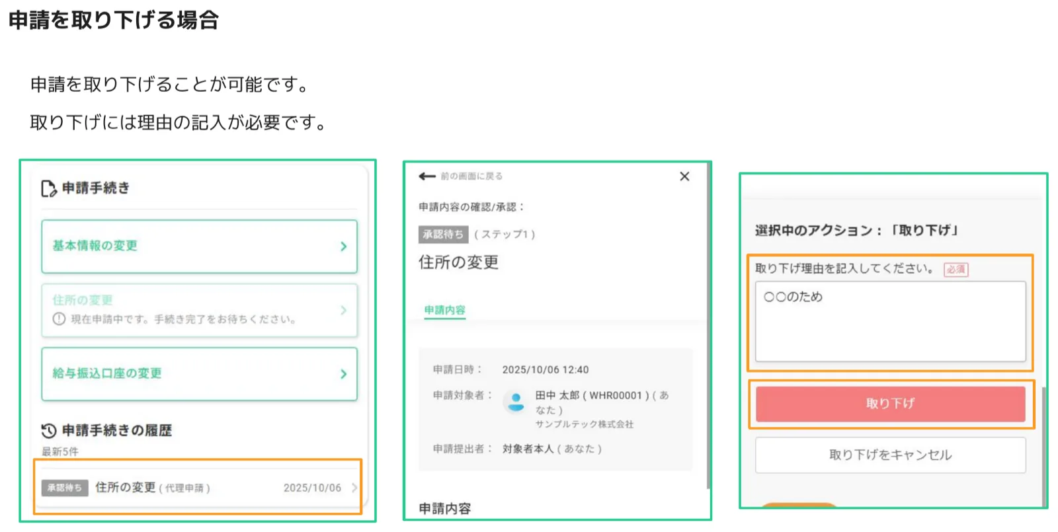Image resolution: width=1058 pixels, height=532 pixels.
Task: Click the applicant avatar icon for 田中 太郎
Action: [516, 401]
